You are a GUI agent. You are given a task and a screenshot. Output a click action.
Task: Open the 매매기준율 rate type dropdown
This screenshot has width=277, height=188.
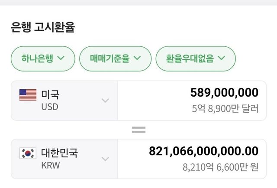click(x=115, y=58)
